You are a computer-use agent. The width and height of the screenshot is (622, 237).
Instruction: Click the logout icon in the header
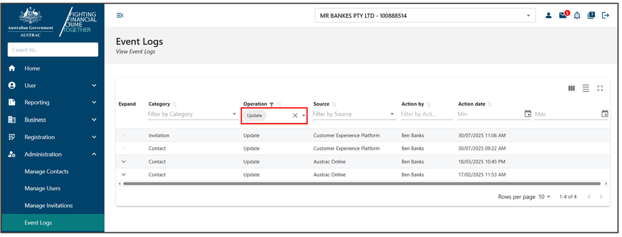pyautogui.click(x=605, y=15)
